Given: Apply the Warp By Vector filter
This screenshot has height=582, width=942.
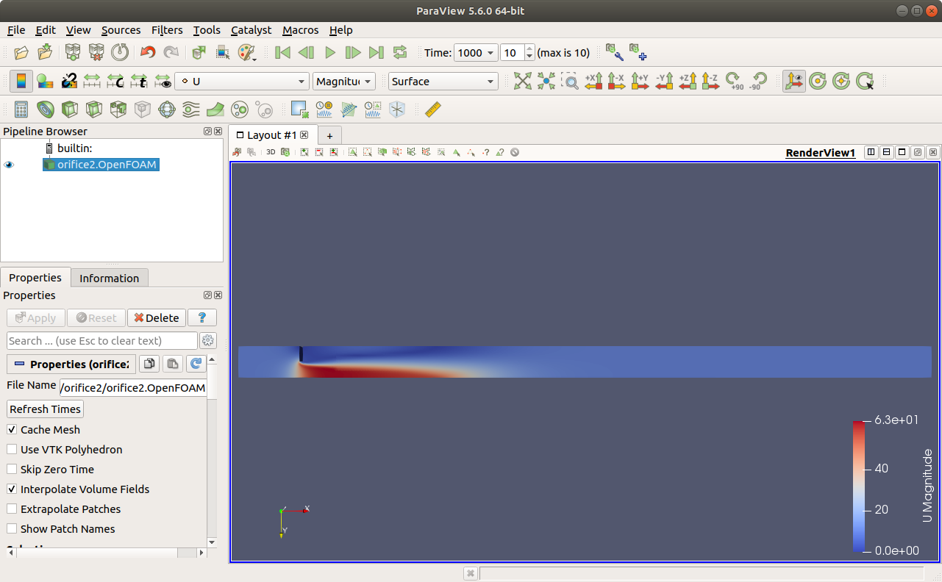Looking at the screenshot, I should (215, 109).
